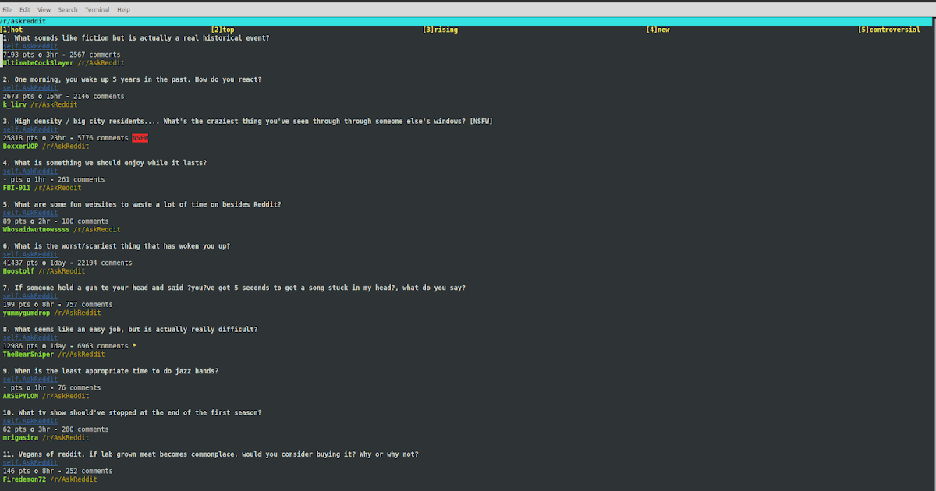Open self.AskReddit link on the first post

point(30,46)
